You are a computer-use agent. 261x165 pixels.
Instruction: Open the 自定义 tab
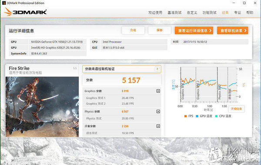click(192, 13)
